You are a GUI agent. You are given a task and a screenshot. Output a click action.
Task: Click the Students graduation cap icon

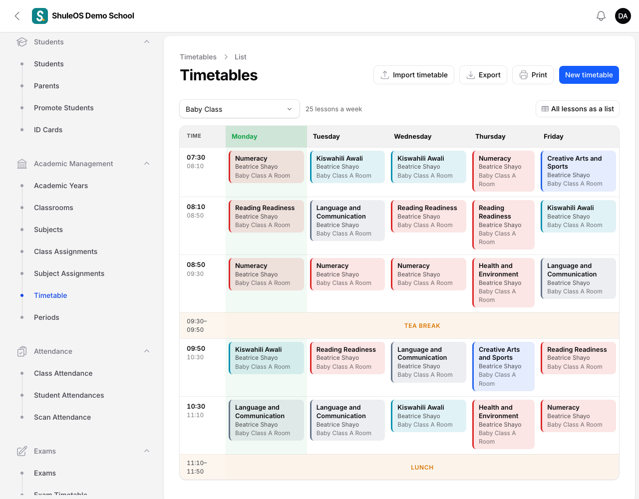coord(22,42)
